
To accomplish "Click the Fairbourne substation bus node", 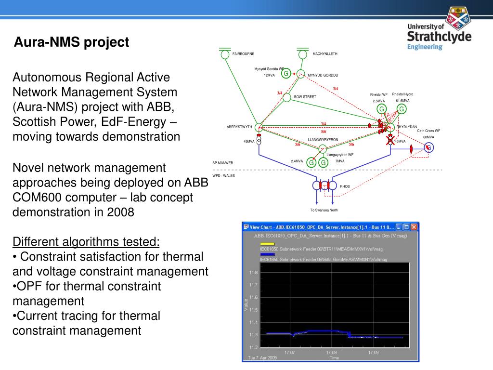I will click(225, 54).
